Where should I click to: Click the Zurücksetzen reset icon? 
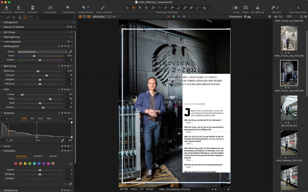[x=68, y=7]
